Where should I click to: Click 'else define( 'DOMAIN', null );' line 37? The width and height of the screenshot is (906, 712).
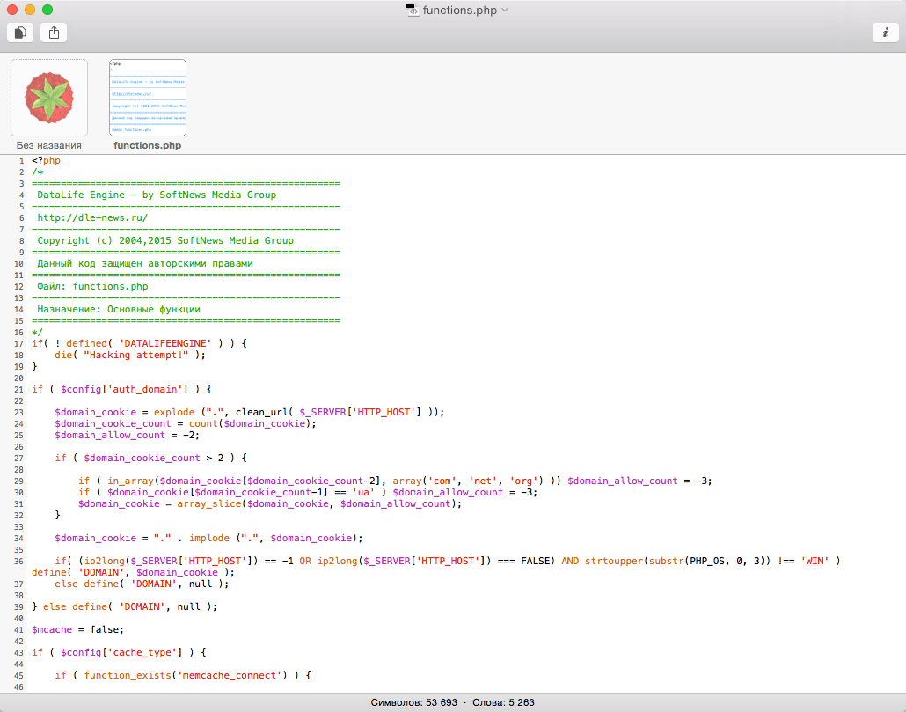[x=142, y=584]
